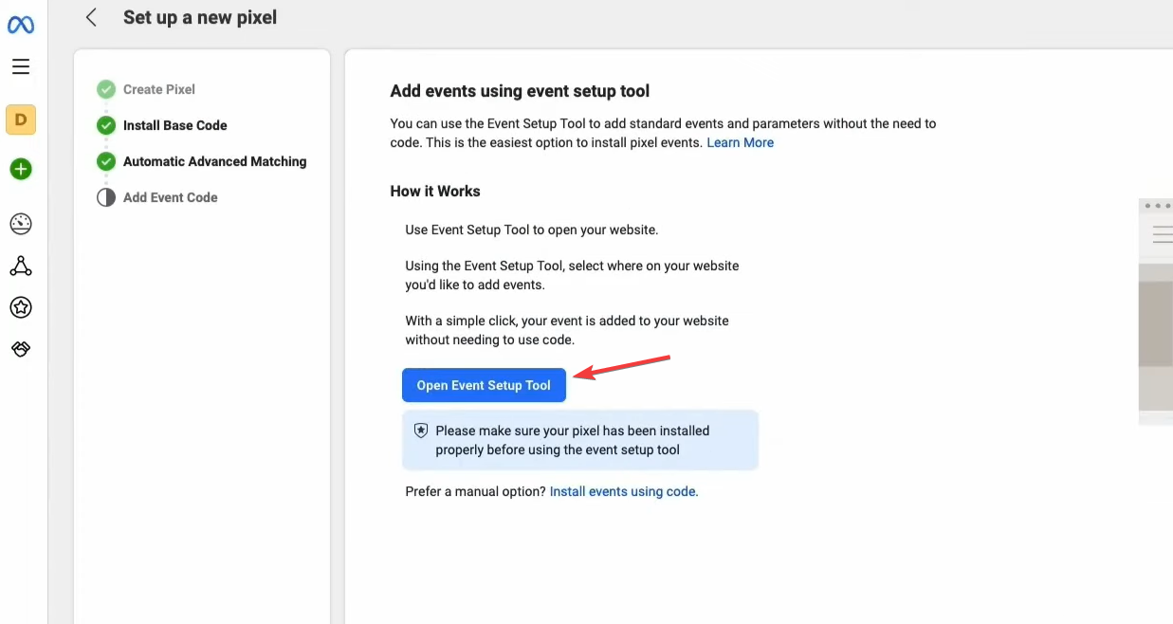Image resolution: width=1173 pixels, height=624 pixels.
Task: Go to the Add Event Code step
Action: coord(170,197)
